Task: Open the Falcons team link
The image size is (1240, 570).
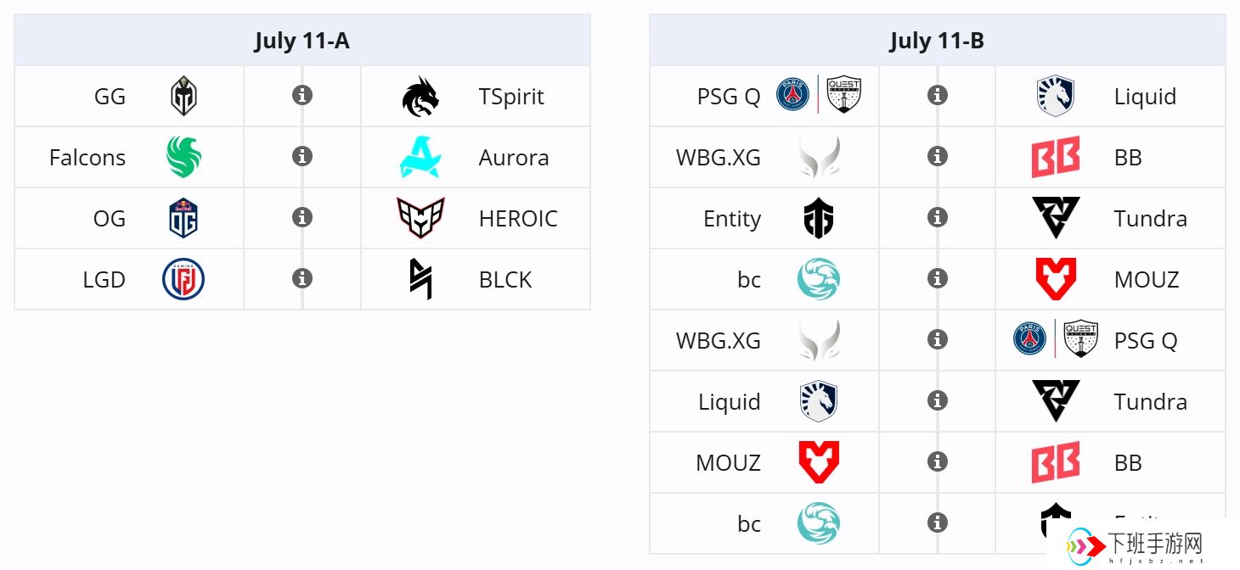Action: pos(87,157)
